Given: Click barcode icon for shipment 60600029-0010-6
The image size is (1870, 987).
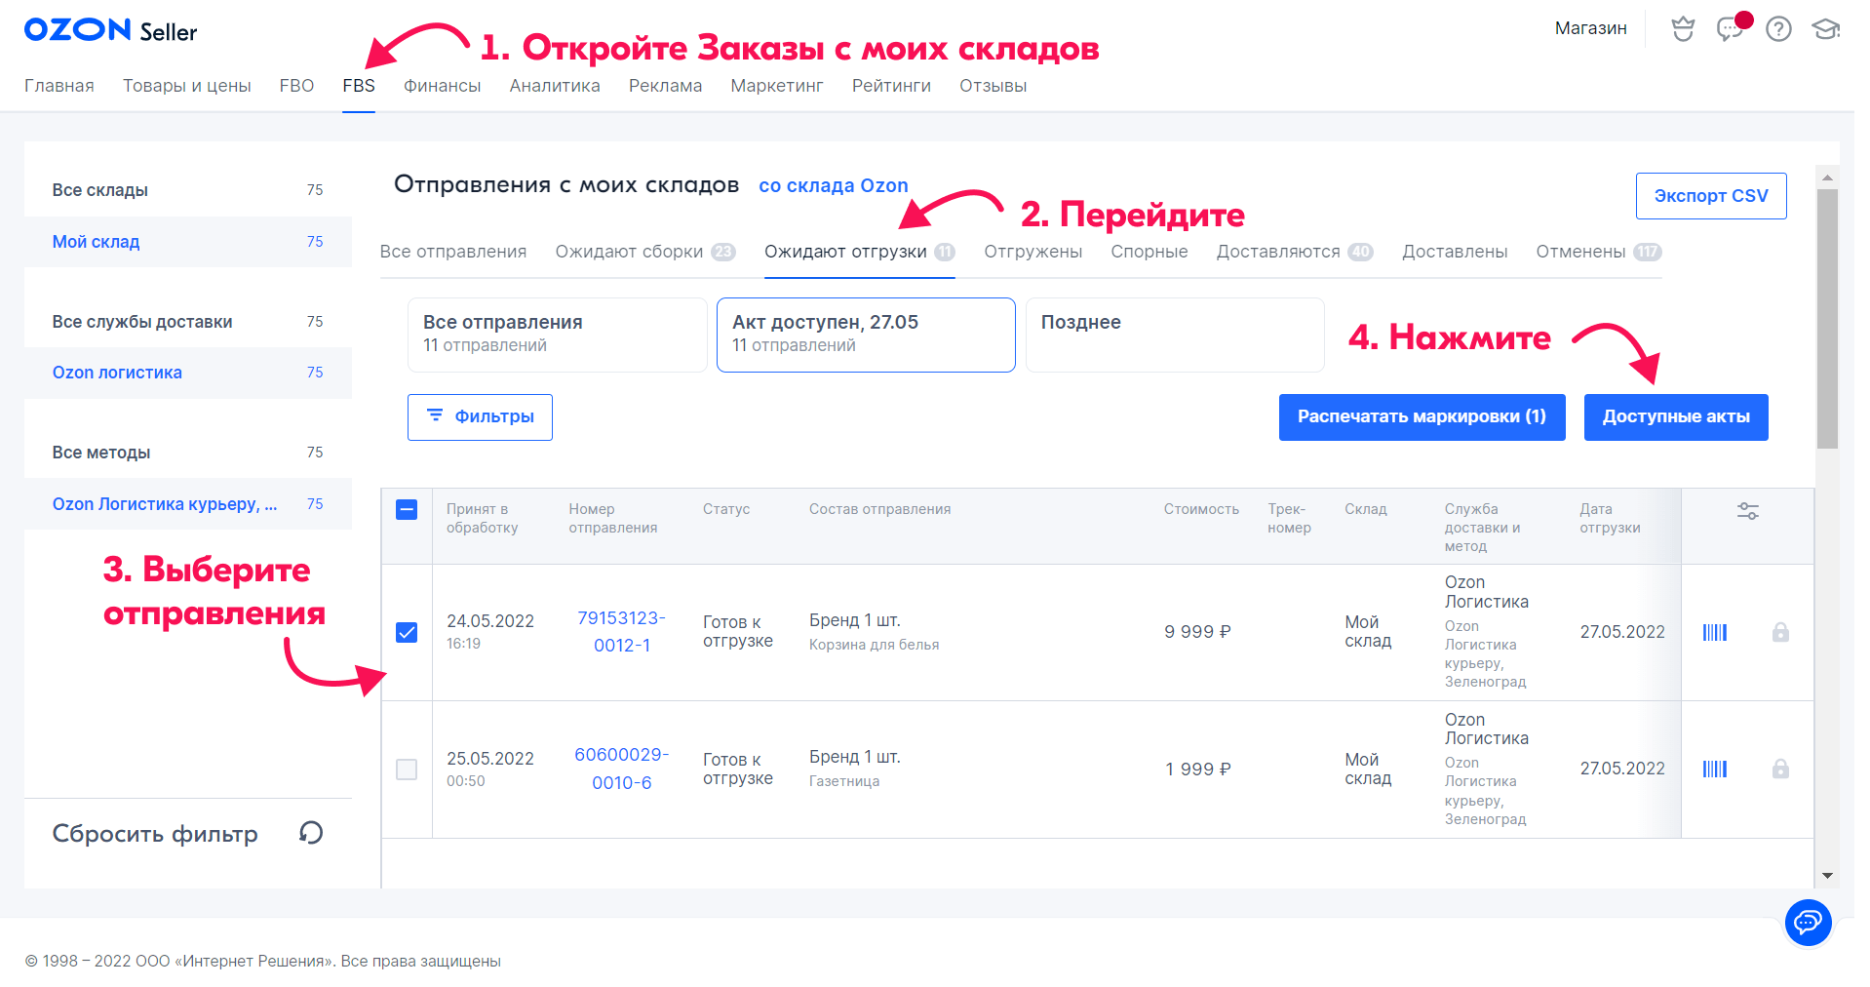Looking at the screenshot, I should tap(1715, 770).
